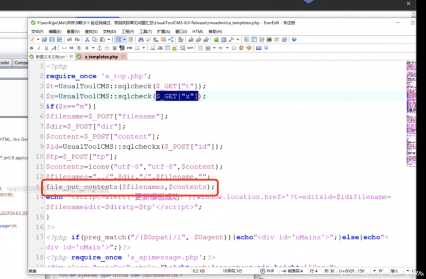Open word wrap mode dropdown arrow
This screenshot has height=279, width=426.
click(x=124, y=39)
